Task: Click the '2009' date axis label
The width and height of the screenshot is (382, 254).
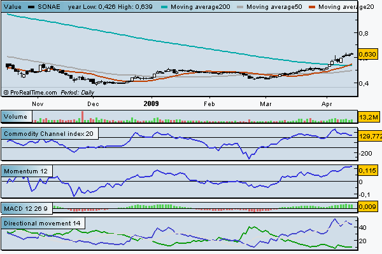Action: pos(151,104)
